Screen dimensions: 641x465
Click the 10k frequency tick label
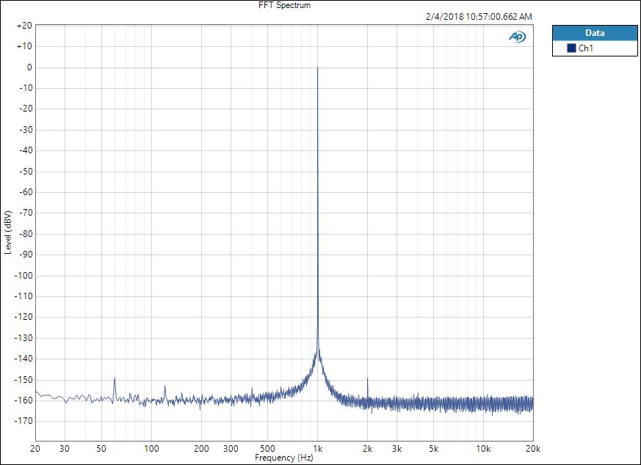[483, 449]
